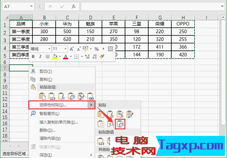Click Transpose paste icon in context menu row

(x=71, y=96)
